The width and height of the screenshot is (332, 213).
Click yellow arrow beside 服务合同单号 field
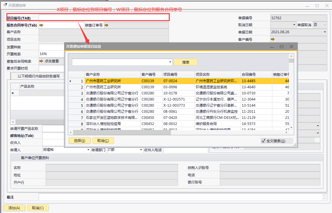pyautogui.click(x=41, y=25)
